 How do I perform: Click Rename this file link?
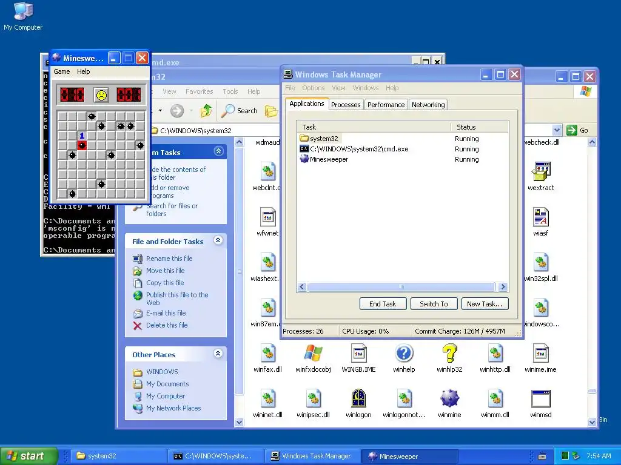pyautogui.click(x=169, y=259)
